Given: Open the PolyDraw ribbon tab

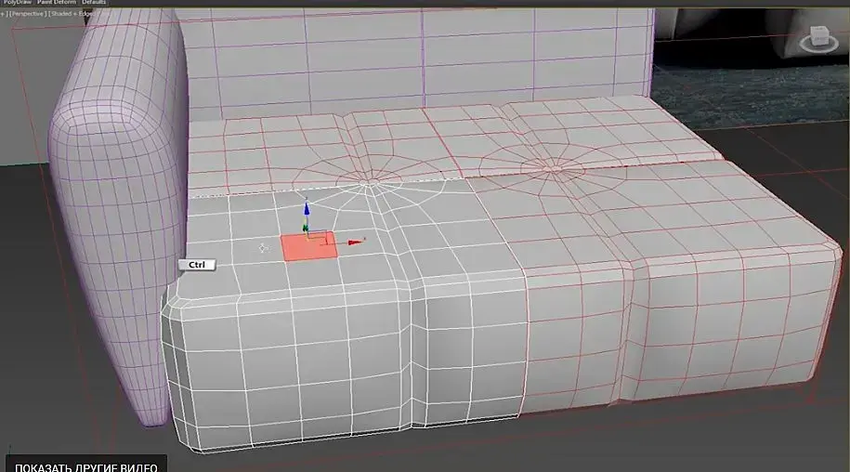Looking at the screenshot, I should (x=17, y=2).
